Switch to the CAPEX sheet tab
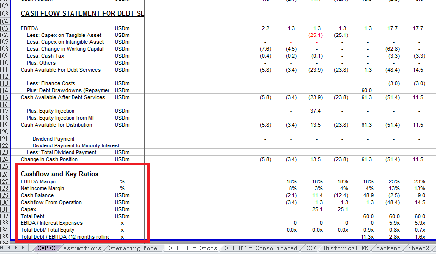 click(46, 248)
